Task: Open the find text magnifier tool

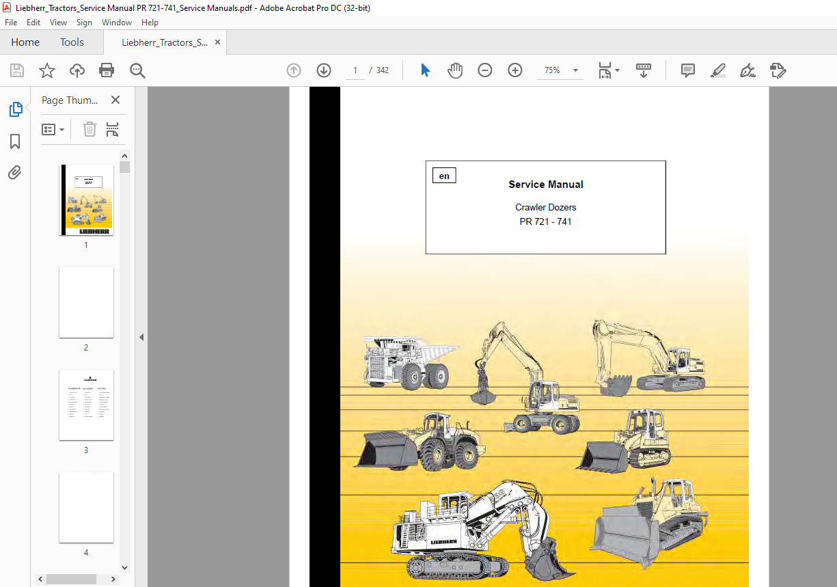Action: click(x=137, y=70)
